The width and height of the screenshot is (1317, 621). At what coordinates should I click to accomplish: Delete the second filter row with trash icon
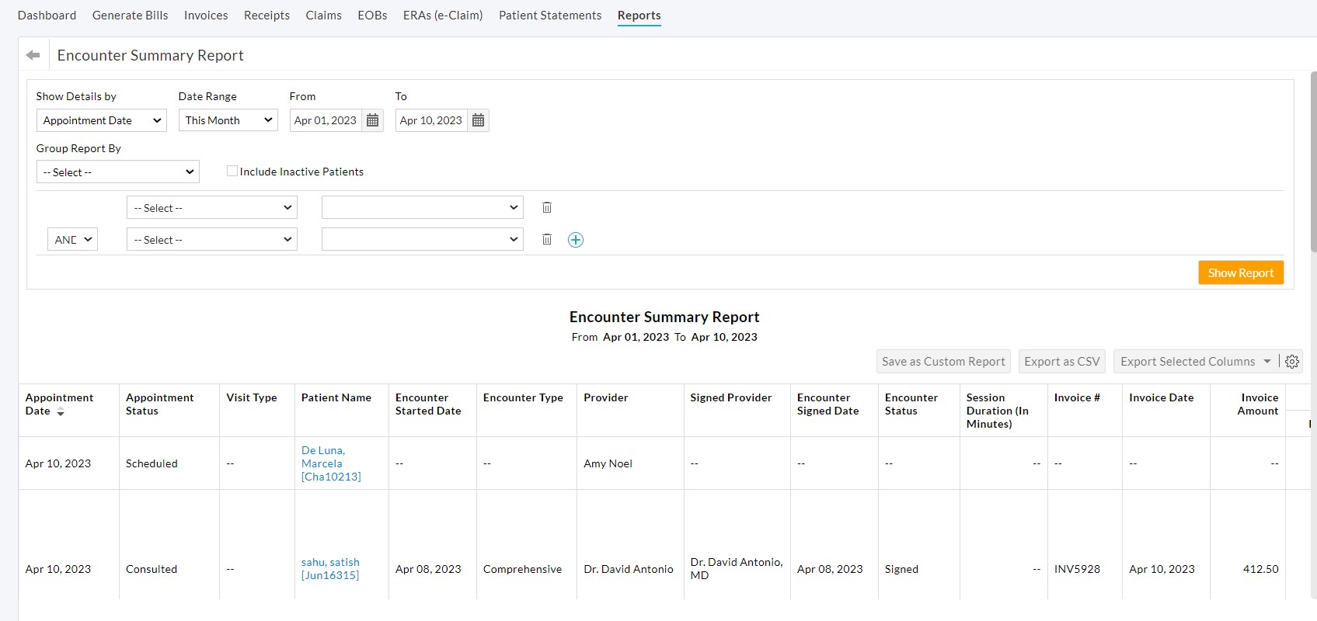tap(547, 239)
